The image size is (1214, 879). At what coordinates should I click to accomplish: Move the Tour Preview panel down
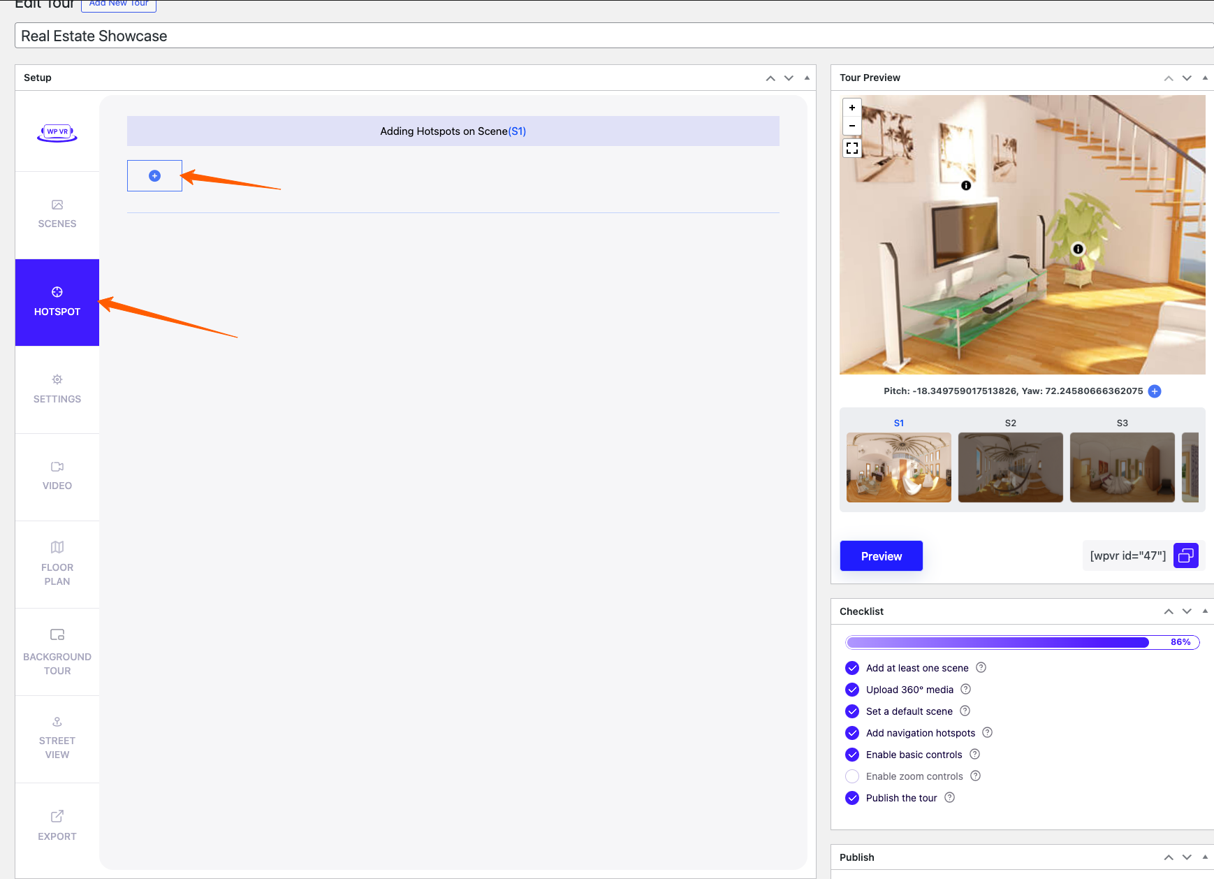tap(1187, 78)
